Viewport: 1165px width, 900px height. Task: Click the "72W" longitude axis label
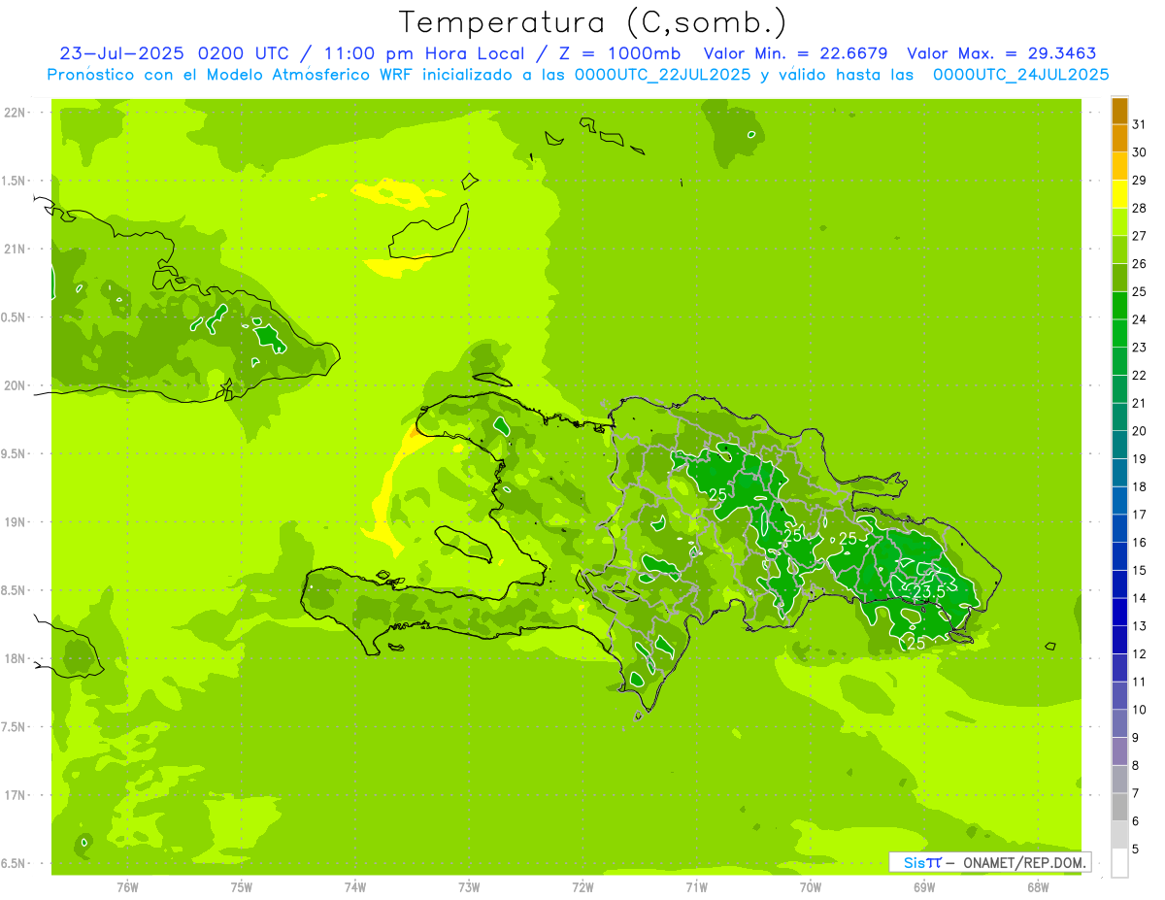click(x=583, y=887)
